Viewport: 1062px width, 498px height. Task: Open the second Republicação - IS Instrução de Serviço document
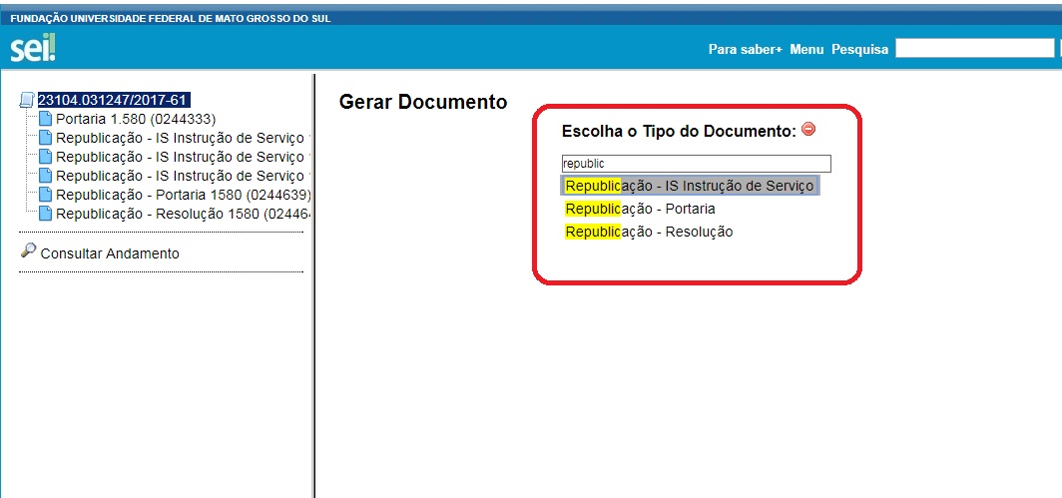point(180,157)
